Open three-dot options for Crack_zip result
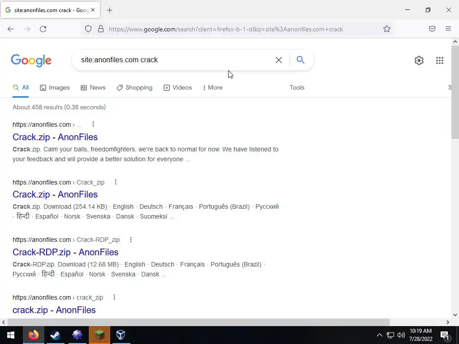The image size is (459, 344). pyautogui.click(x=116, y=182)
